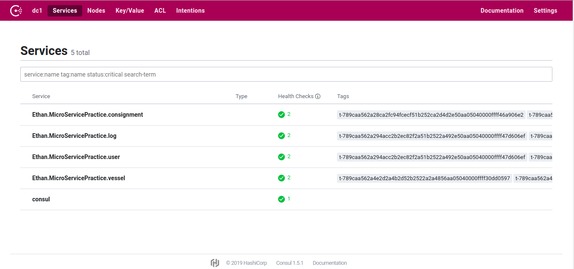This screenshot has width=574, height=269.
Task: Click tag ending ffff30dd0597 on vessel row
Action: [424, 178]
